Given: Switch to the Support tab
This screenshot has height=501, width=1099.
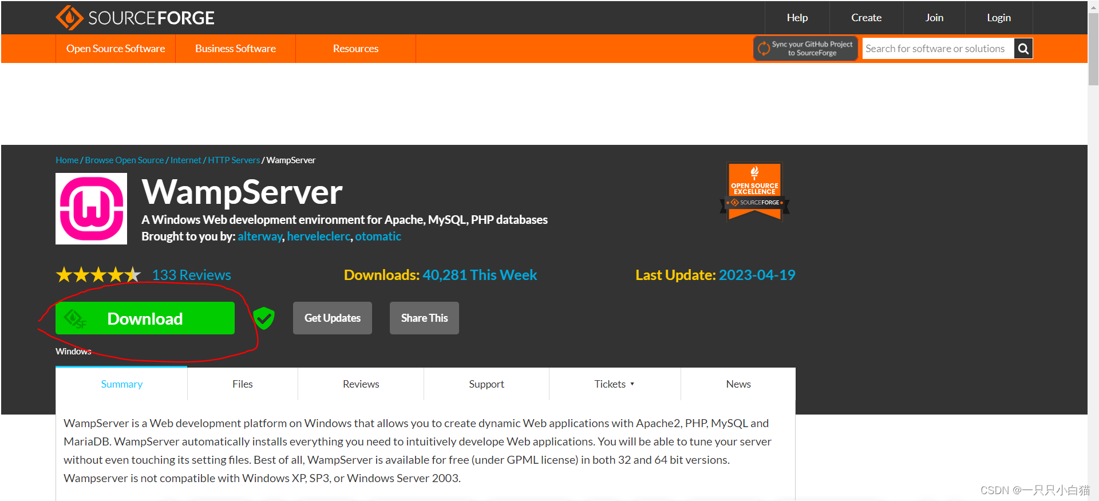Looking at the screenshot, I should [487, 384].
